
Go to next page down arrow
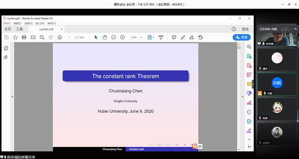point(60,37)
